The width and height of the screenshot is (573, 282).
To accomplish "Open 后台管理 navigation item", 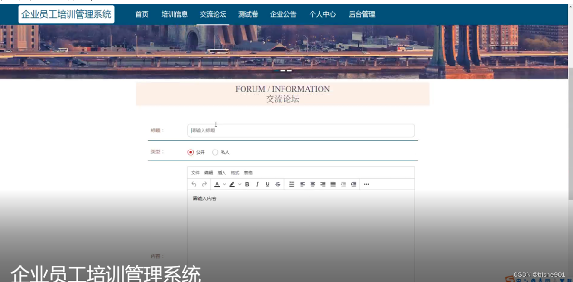I will 362,14.
